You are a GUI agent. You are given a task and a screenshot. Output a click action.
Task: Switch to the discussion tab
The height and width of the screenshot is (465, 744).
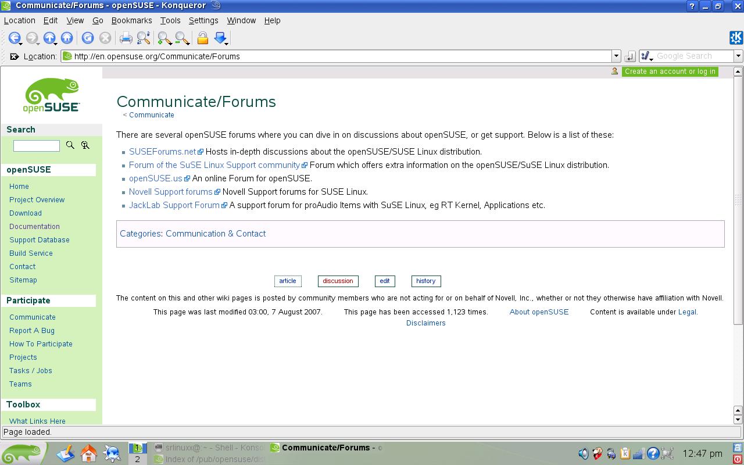(x=338, y=281)
